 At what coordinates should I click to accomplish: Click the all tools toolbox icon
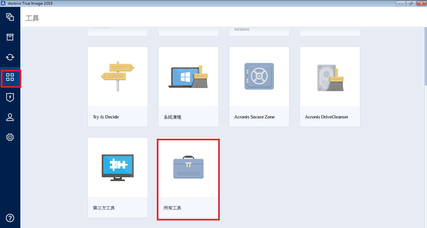coord(188,167)
